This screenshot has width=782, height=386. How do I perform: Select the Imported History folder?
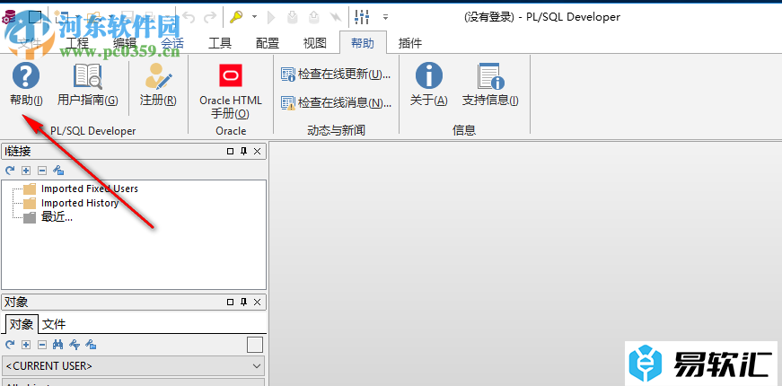pos(80,203)
